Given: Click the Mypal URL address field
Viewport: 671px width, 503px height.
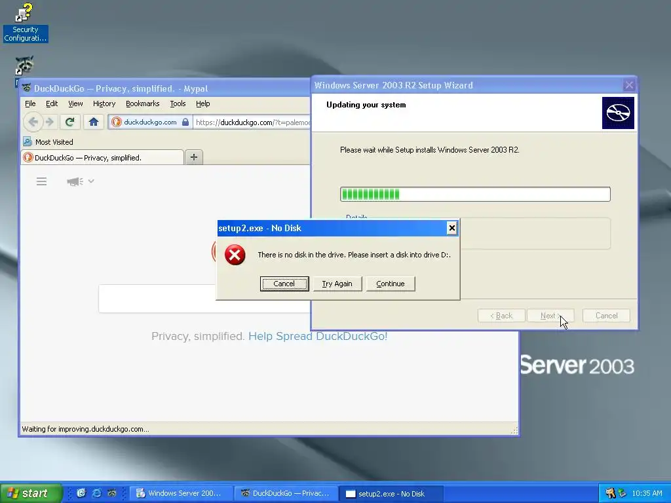Looking at the screenshot, I should (252, 122).
